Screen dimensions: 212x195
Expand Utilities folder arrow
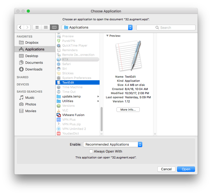pos(98,101)
